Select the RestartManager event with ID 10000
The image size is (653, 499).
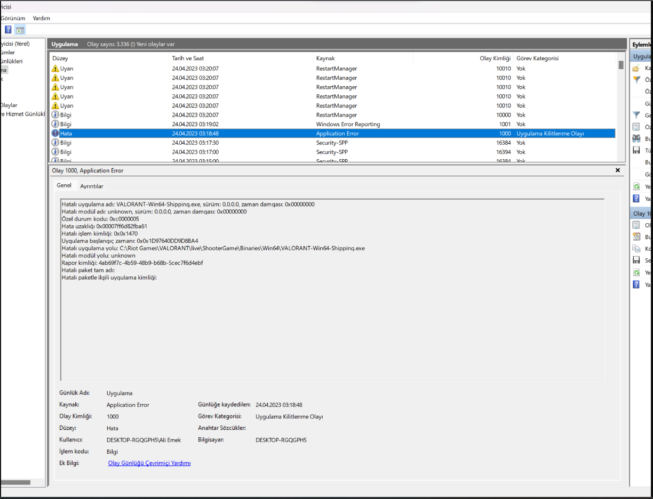pos(332,115)
